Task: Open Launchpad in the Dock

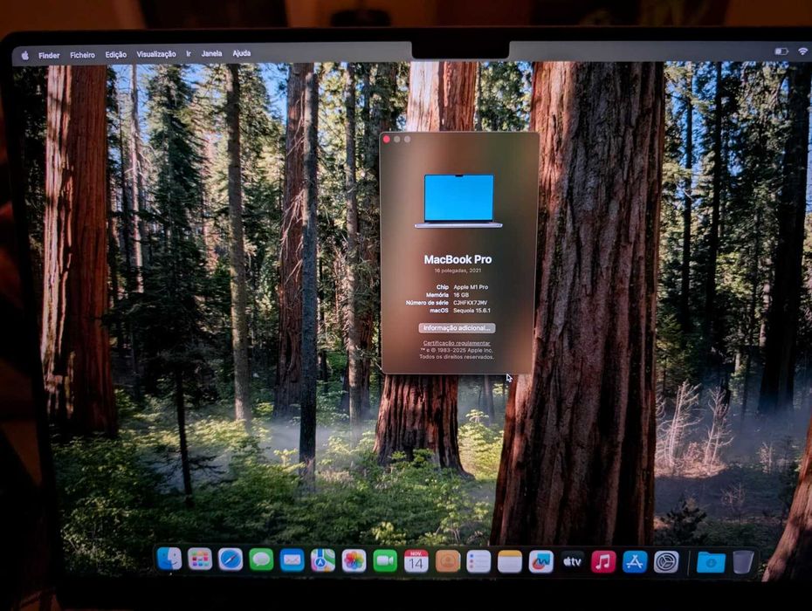Action: [x=200, y=560]
